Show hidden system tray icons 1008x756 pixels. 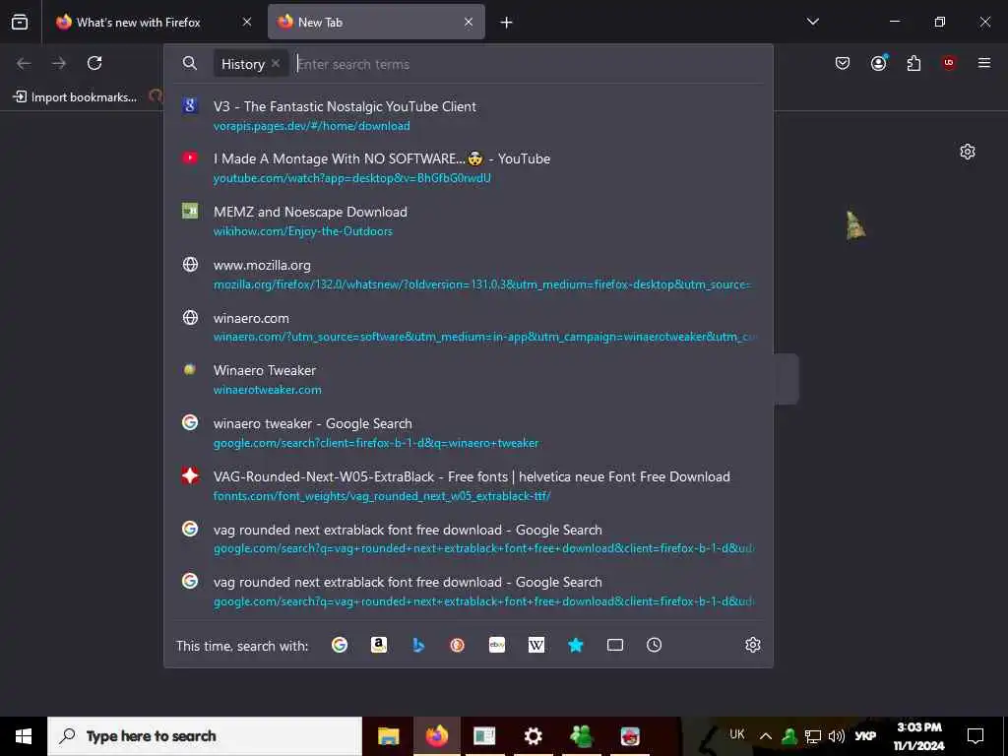click(766, 736)
